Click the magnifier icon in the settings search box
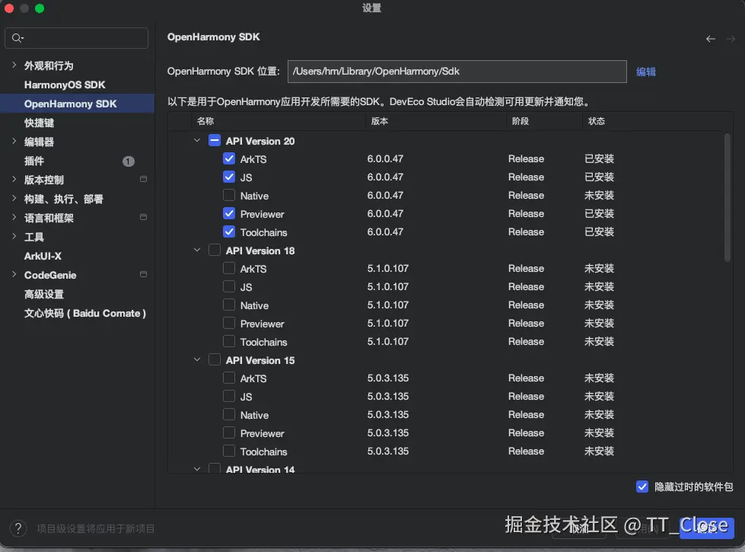 pyautogui.click(x=15, y=37)
